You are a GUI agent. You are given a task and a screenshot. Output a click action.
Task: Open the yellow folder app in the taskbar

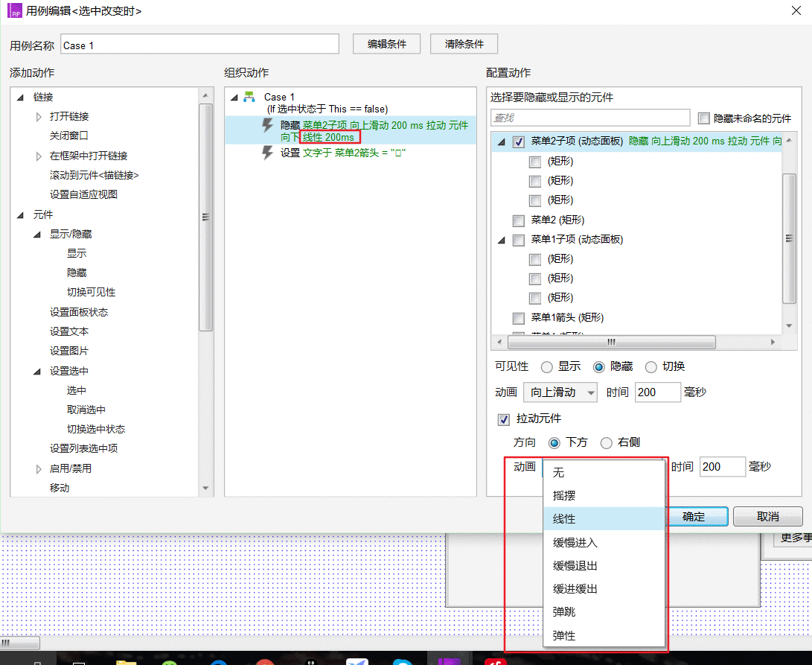click(x=126, y=661)
